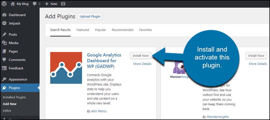Open the Comments menu item
Image resolution: width=270 pixels, height=120 pixels.
(x=17, y=60)
